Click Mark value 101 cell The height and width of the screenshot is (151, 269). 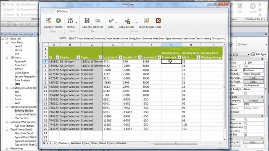pos(191,129)
